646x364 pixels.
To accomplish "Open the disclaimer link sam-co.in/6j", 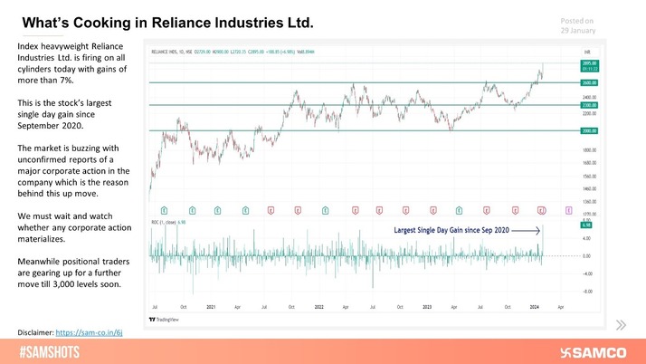I will tap(89, 332).
